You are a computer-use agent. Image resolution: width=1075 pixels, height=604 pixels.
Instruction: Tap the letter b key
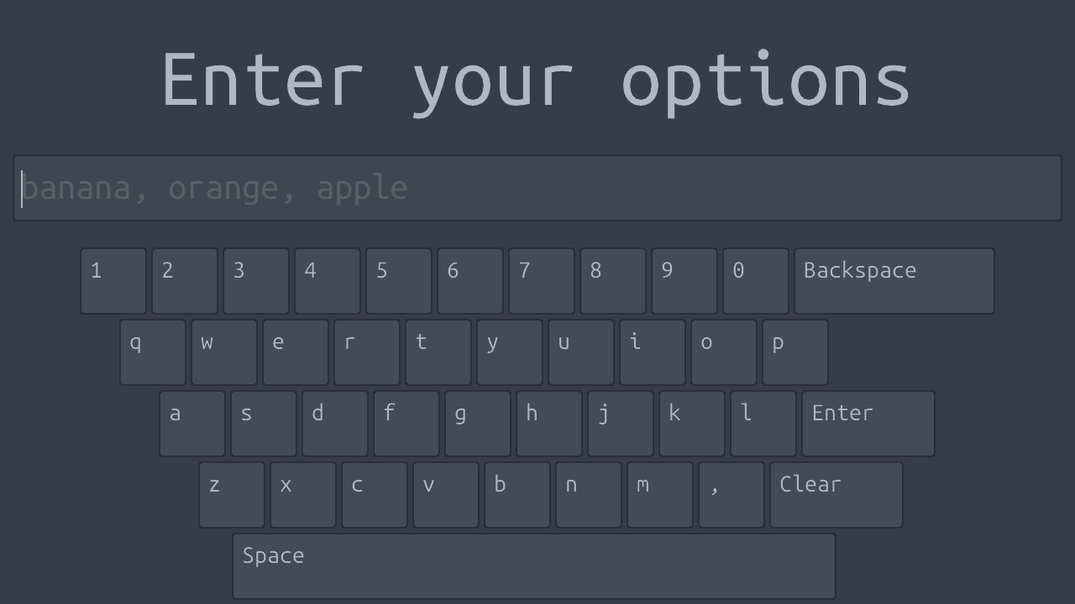click(517, 495)
